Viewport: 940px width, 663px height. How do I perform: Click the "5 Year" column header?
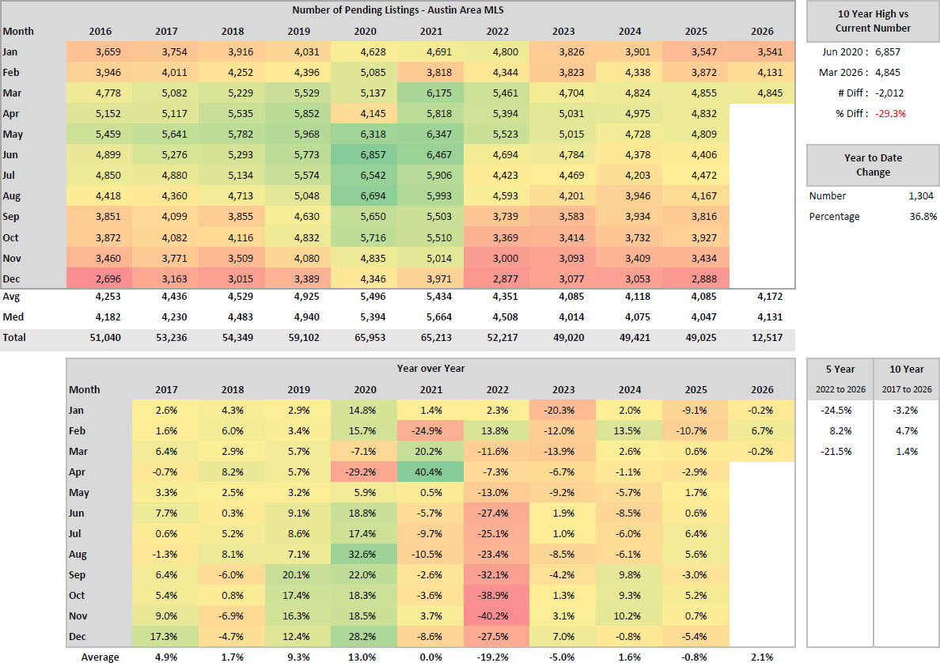(x=840, y=369)
